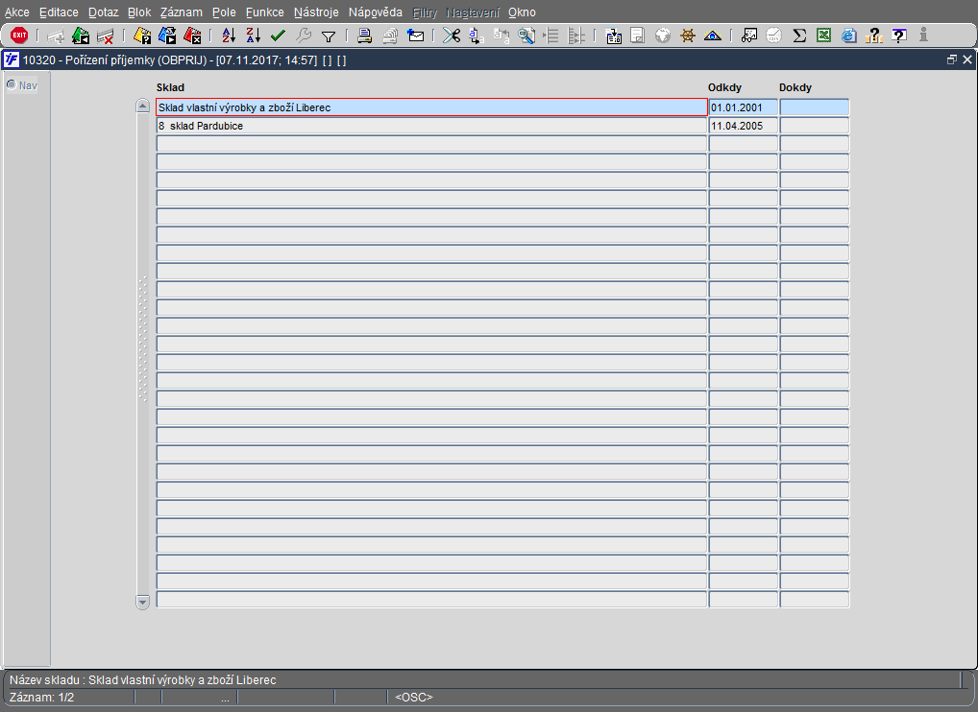
Task: Click the Odkdy value 01.01.2001
Action: point(744,107)
